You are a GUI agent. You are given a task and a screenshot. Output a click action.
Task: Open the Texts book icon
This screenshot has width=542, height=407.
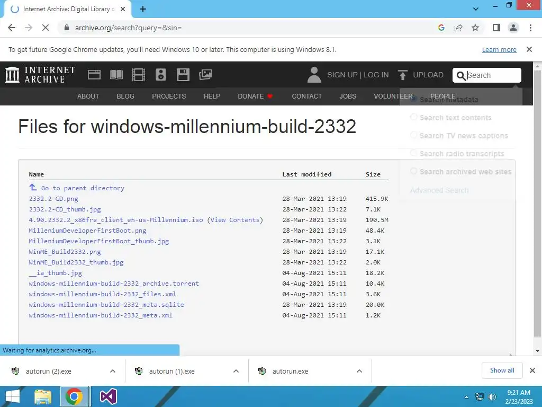(x=116, y=75)
